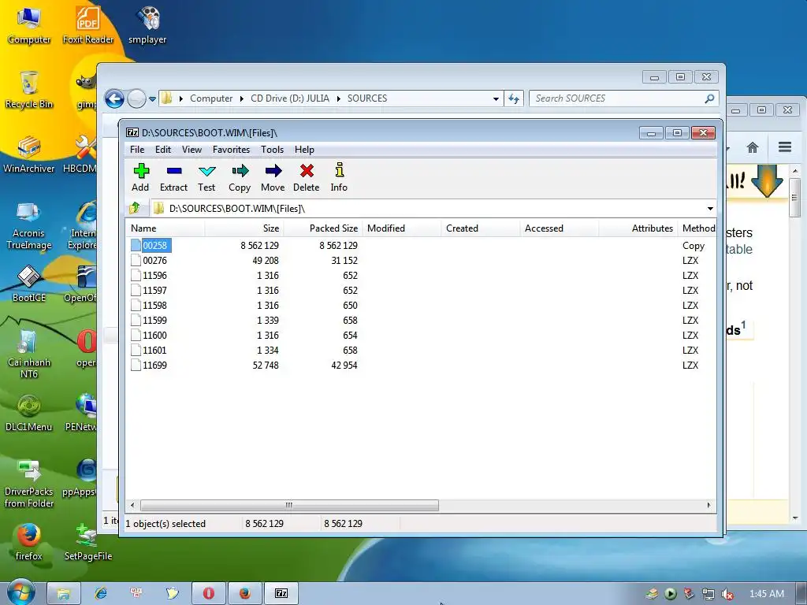The image size is (807, 605).
Task: Expand the 7-Zip path dropdown
Action: pos(710,208)
